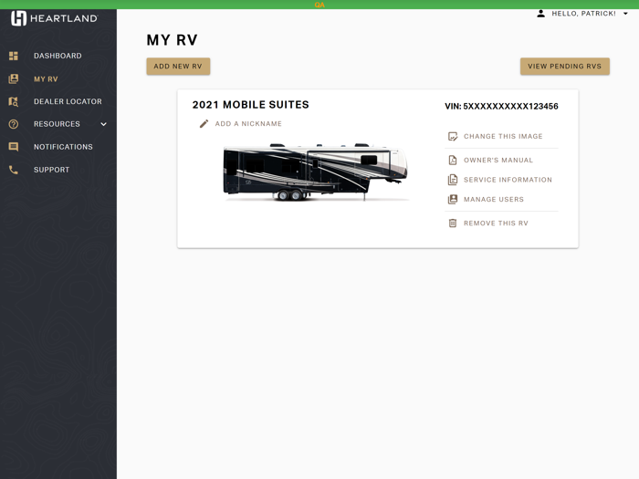Click the Service Information document icon

[453, 180]
